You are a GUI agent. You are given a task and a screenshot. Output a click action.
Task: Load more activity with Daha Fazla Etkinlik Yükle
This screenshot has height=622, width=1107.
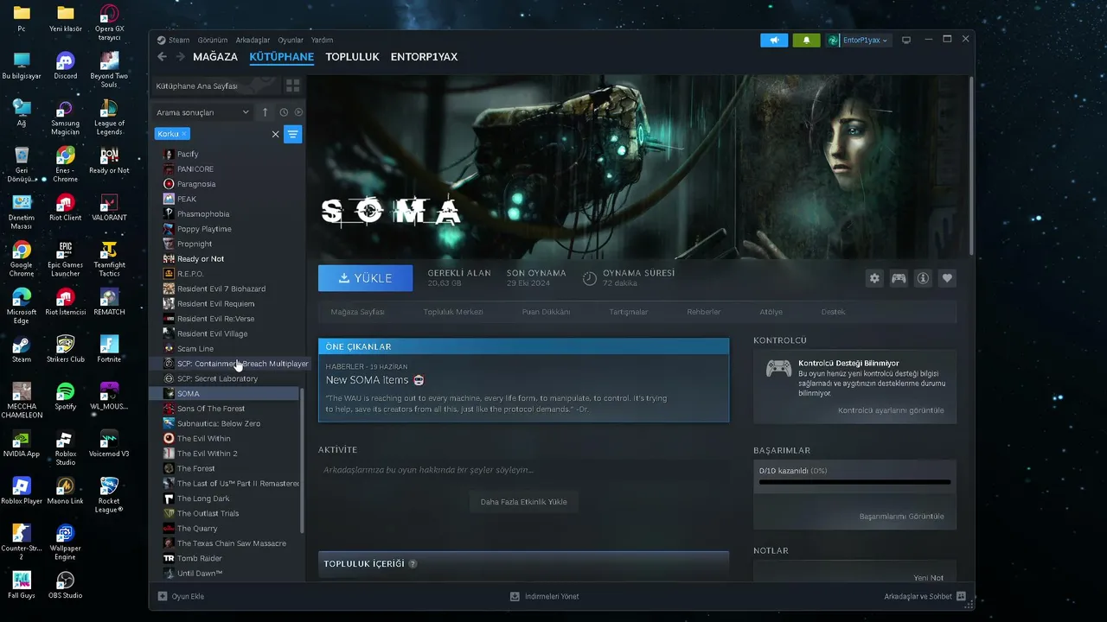pos(524,502)
